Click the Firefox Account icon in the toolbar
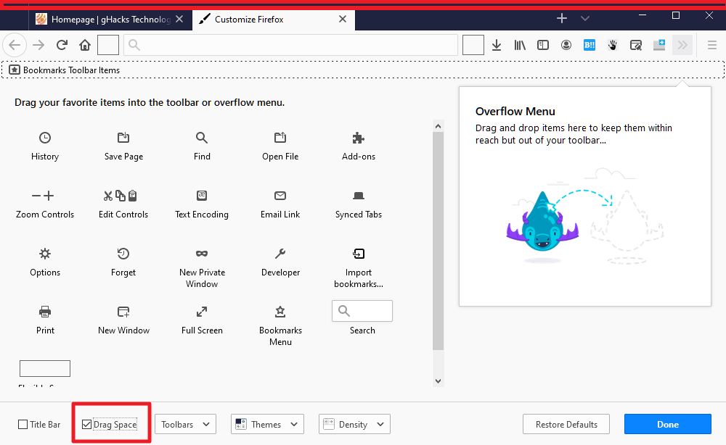 coord(566,44)
